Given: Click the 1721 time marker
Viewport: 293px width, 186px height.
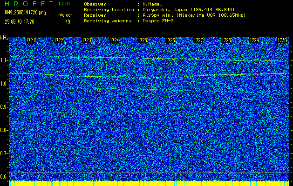Looking at the screenshot, I should pyautogui.click(x=30, y=40).
